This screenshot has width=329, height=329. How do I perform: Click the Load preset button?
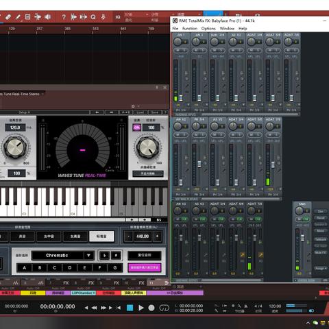[x=141, y=112]
